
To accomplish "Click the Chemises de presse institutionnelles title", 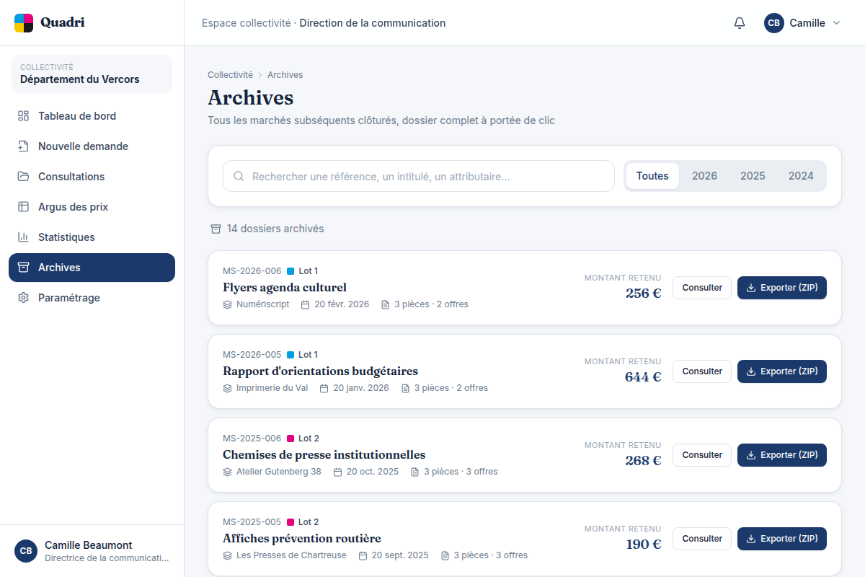I will pyautogui.click(x=324, y=454).
